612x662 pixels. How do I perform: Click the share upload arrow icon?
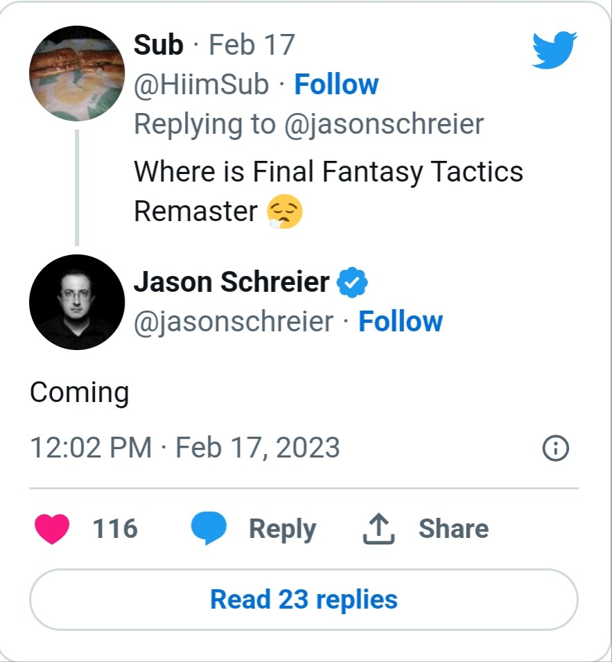[378, 529]
